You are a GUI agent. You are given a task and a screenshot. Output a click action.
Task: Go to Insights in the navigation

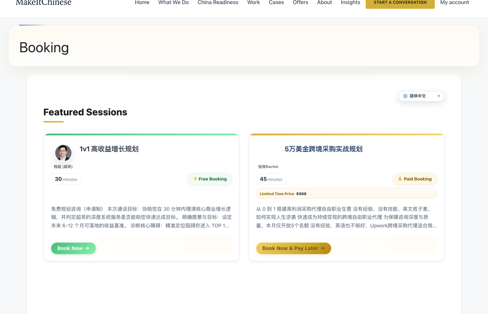tap(350, 2)
